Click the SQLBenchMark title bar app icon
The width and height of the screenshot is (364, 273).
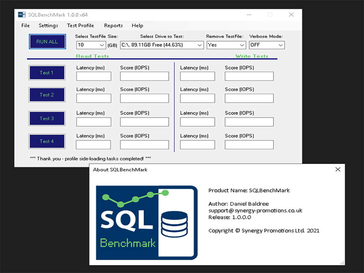(x=22, y=15)
